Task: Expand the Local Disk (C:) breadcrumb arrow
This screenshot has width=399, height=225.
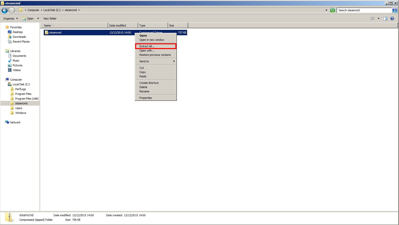Action: pyautogui.click(x=63, y=10)
